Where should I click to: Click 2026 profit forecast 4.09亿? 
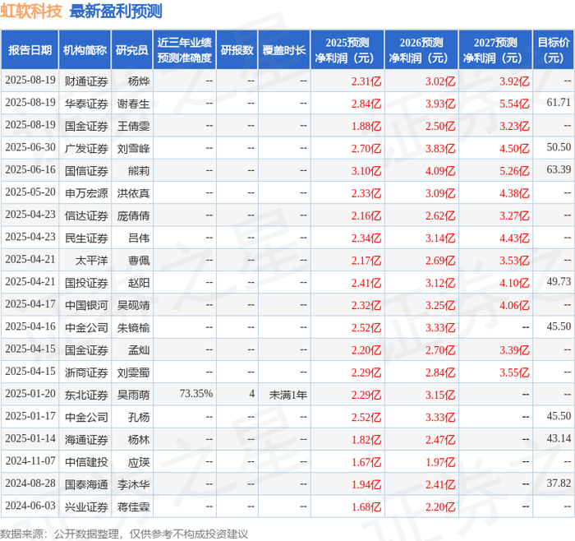(440, 171)
